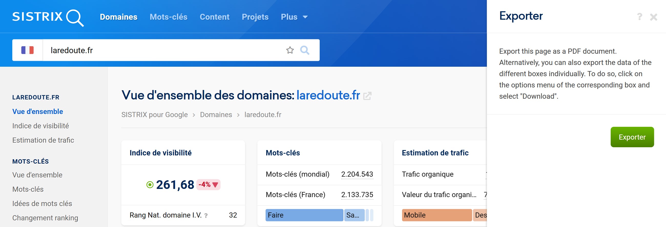Viewport: 666px width, 227px height.
Task: Select Vue d'ensemble under LAREDOUTE.FR
Action: [x=38, y=111]
